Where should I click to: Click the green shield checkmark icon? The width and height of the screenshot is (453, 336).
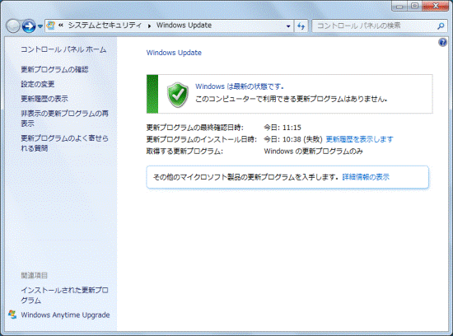[x=178, y=95]
